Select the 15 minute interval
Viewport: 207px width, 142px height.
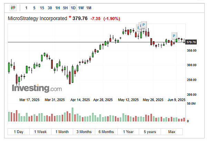coord(42,8)
